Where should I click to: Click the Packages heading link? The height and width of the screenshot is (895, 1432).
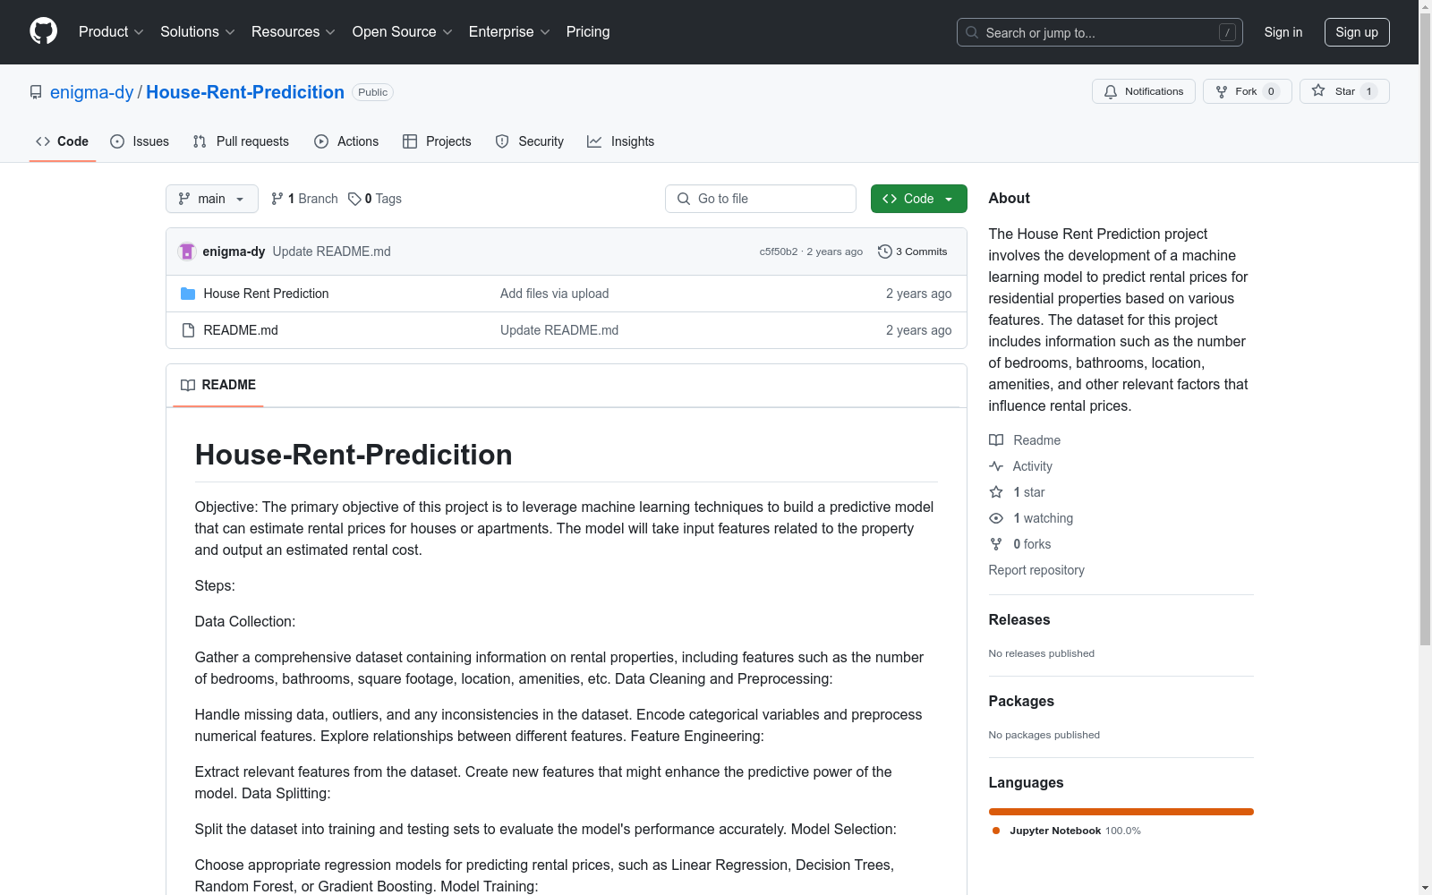(x=1021, y=701)
